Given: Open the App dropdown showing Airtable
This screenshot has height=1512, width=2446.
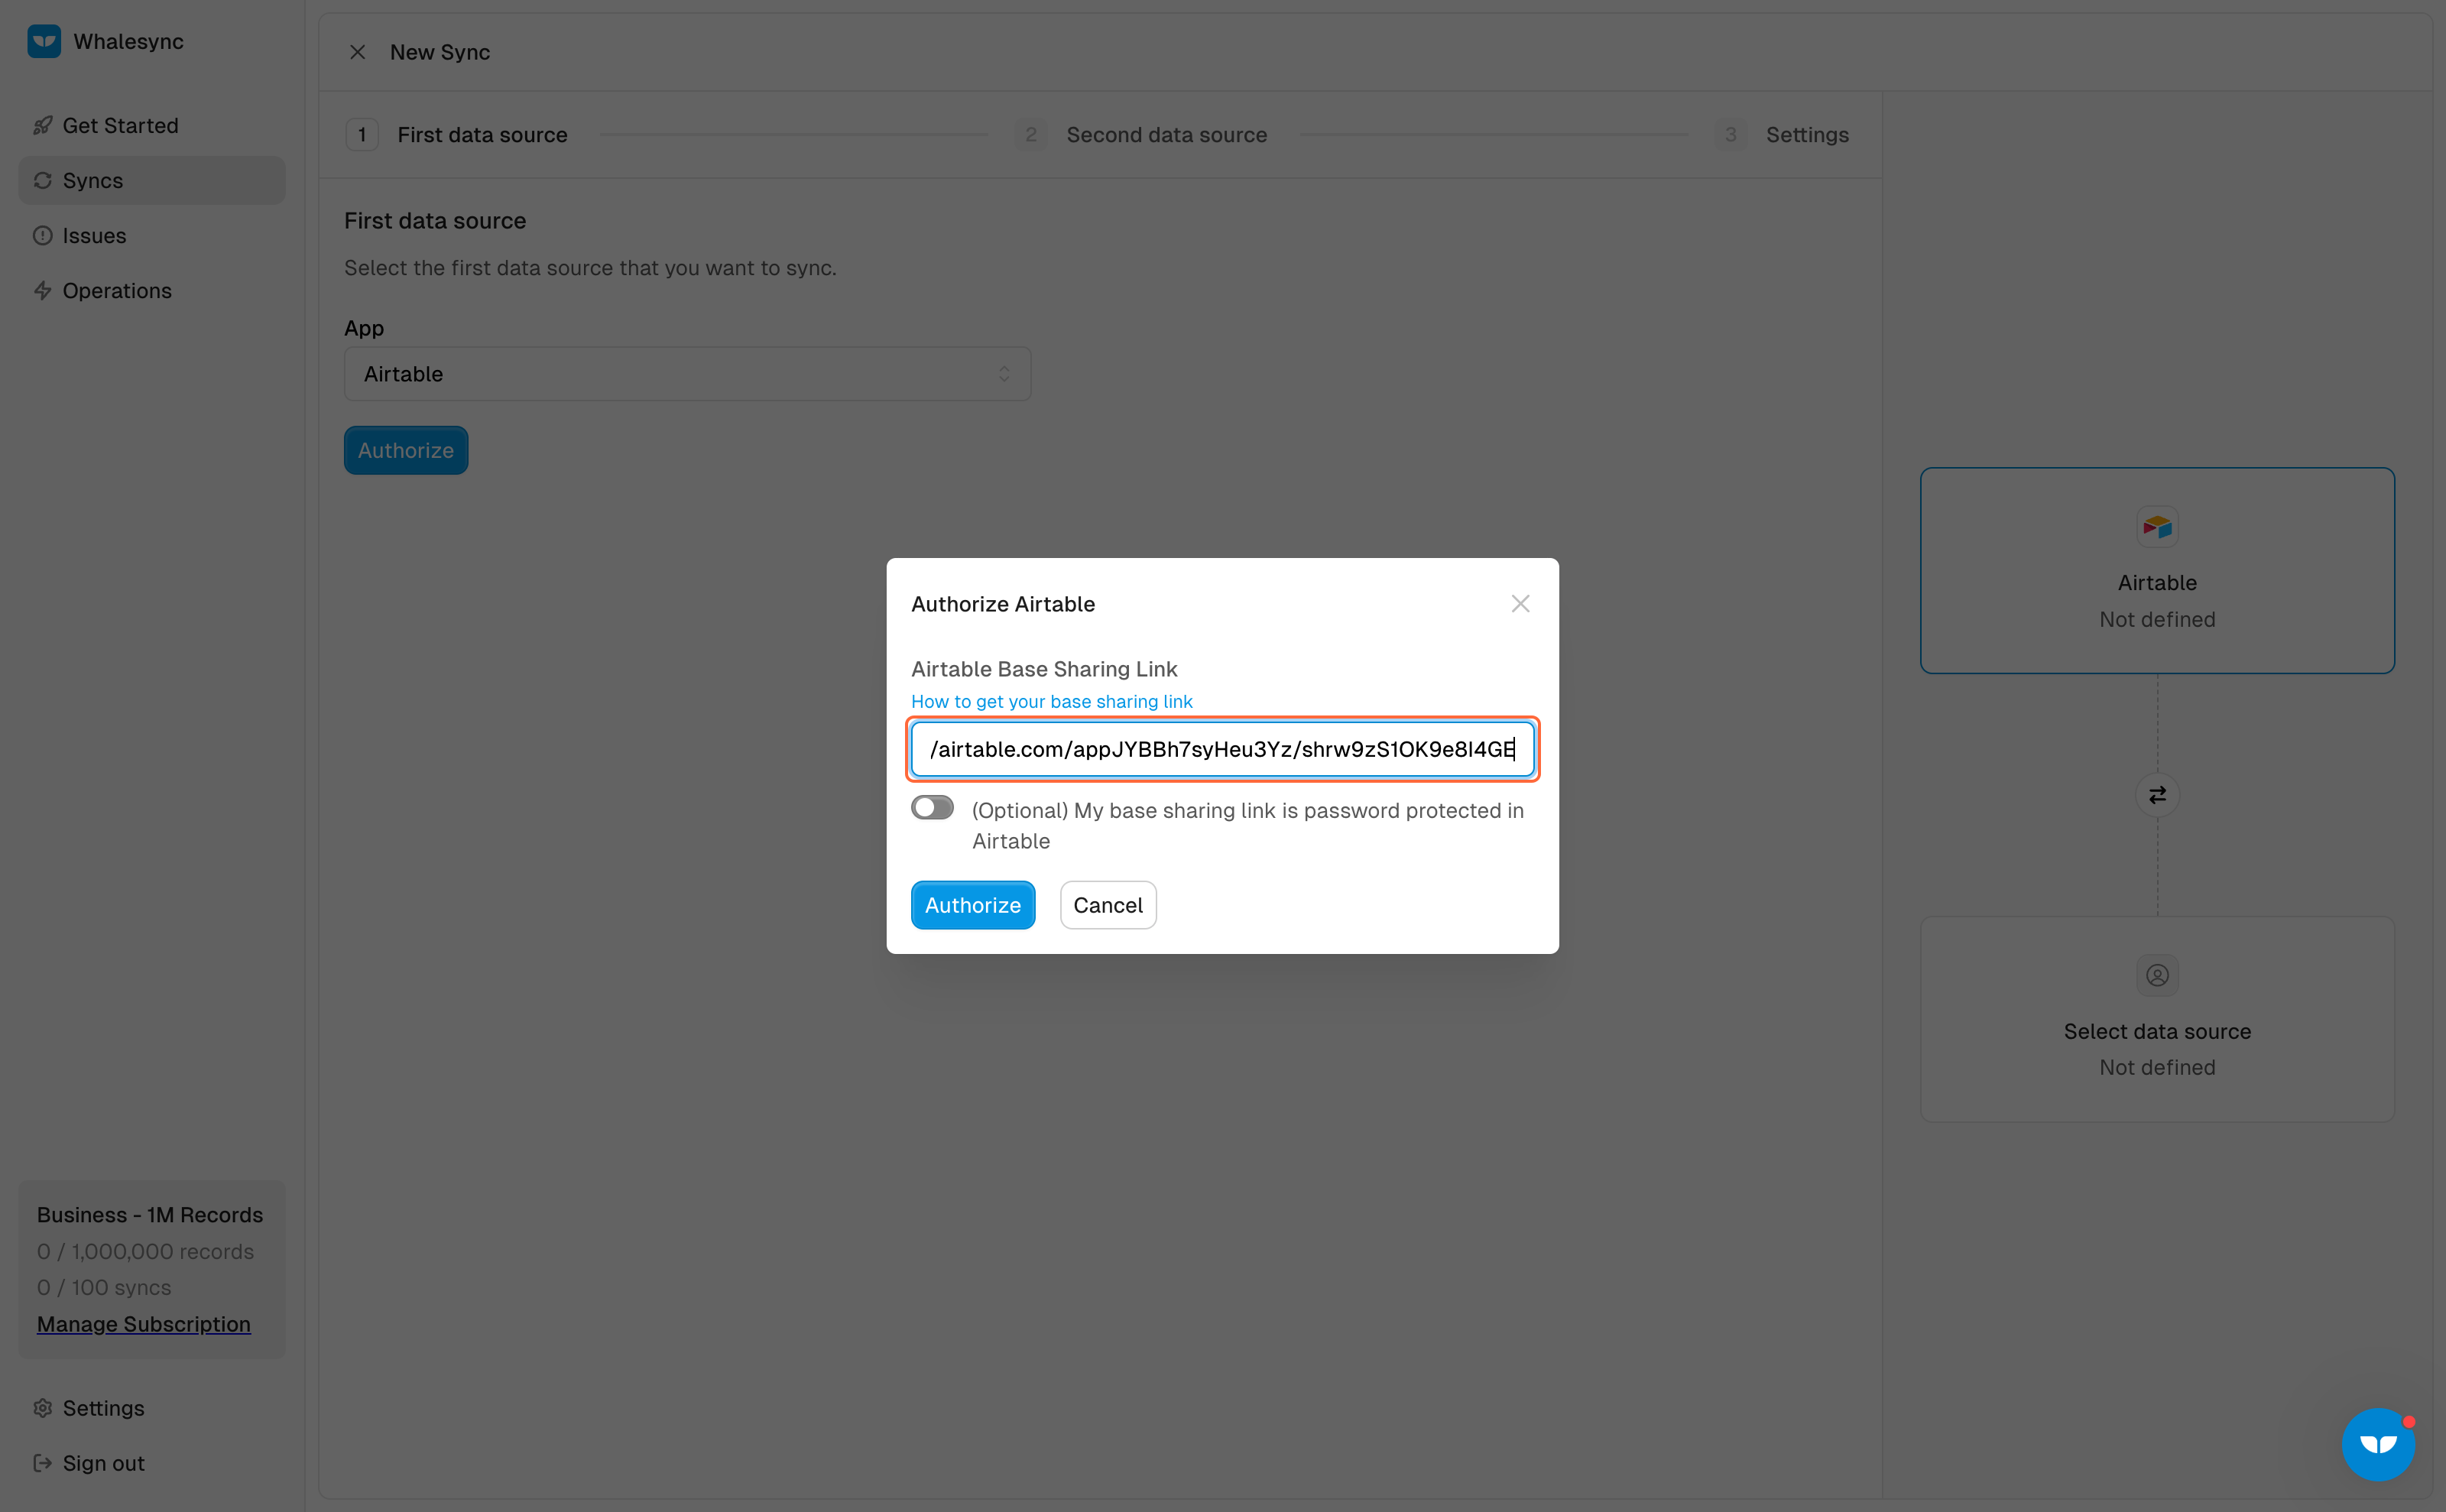Looking at the screenshot, I should [x=687, y=374].
